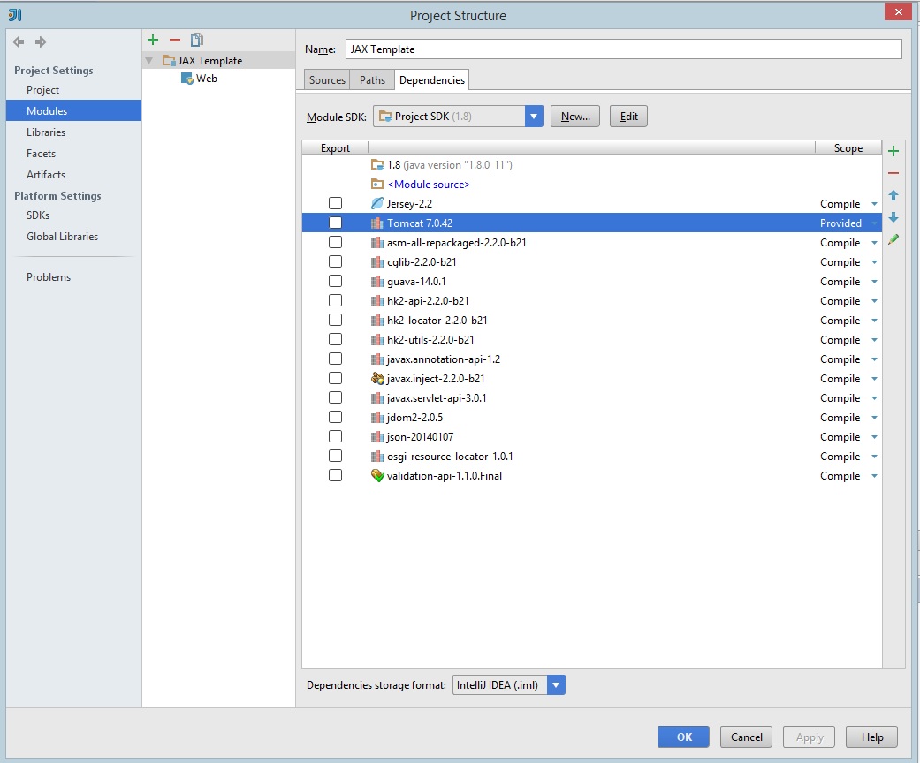Enable export for asm-all-repackaged-2.2.0-b21
Screen dimensions: 920x763
335,242
